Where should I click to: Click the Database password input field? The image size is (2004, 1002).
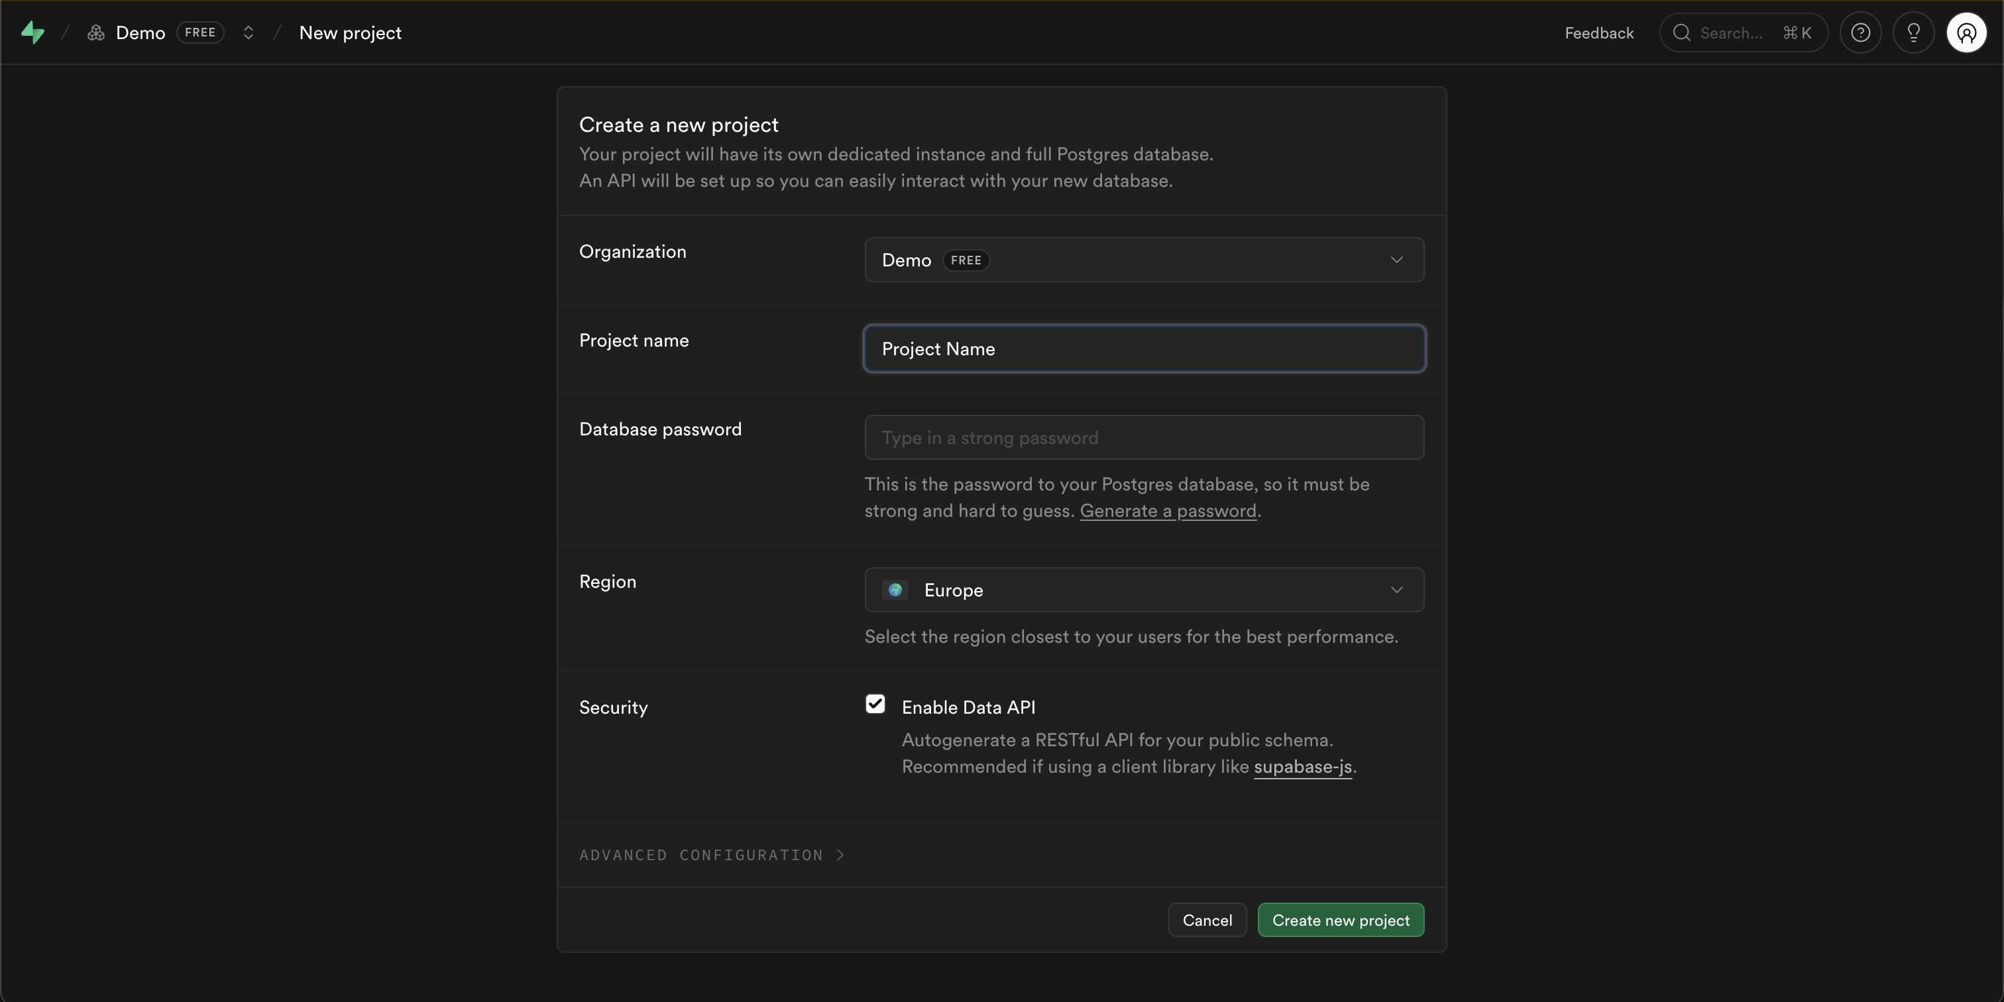click(1144, 438)
